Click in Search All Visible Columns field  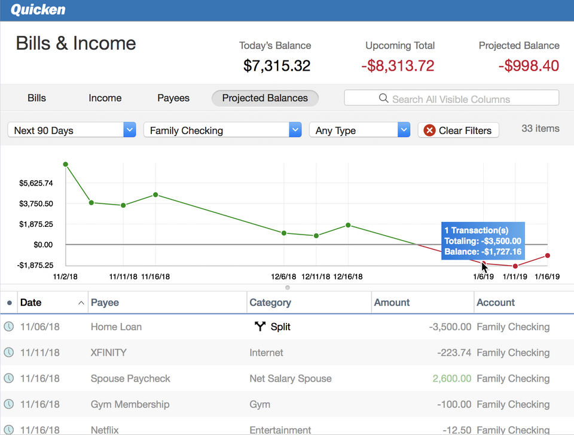[451, 98]
